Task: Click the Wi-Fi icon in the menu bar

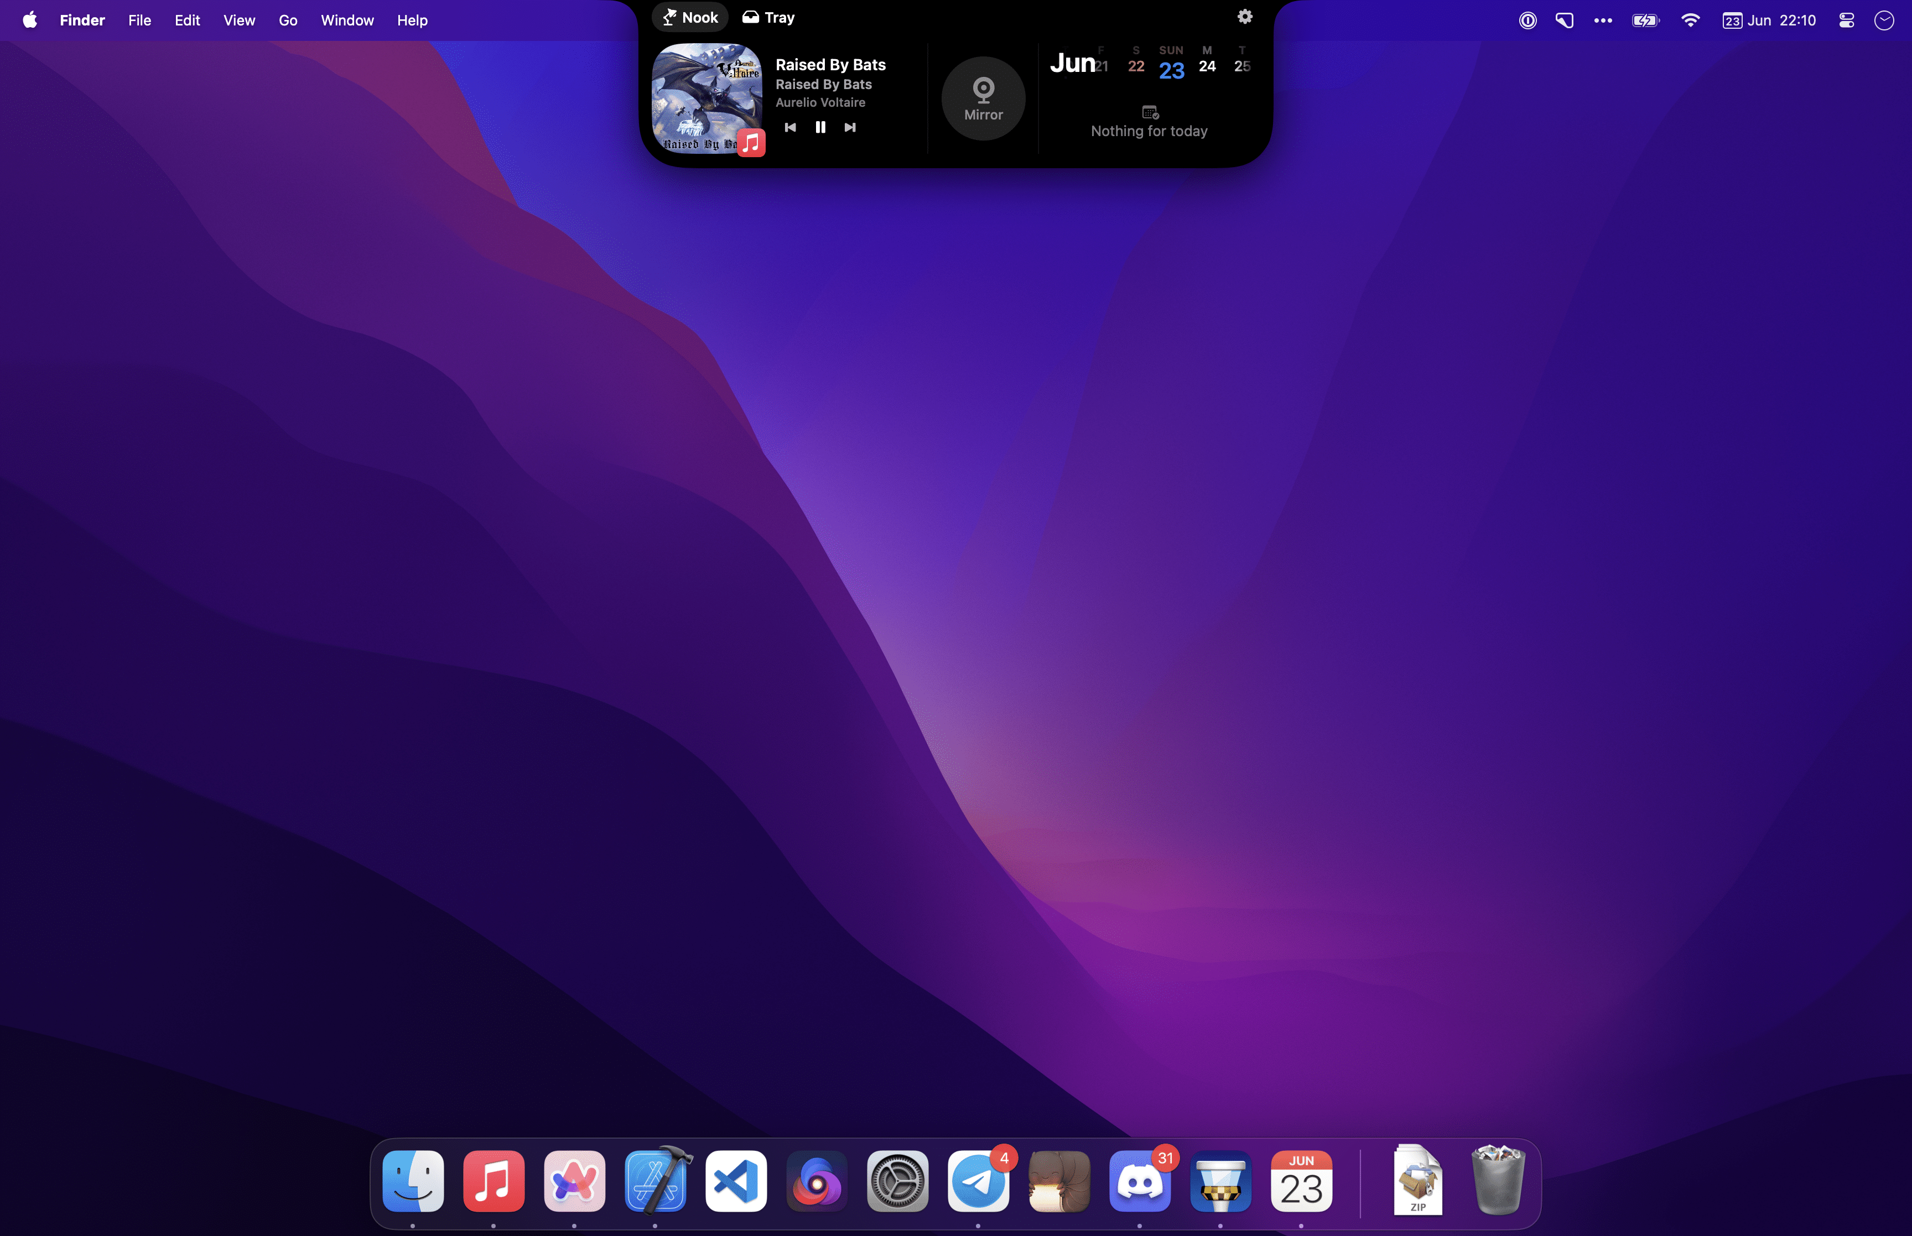Action: click(1691, 20)
